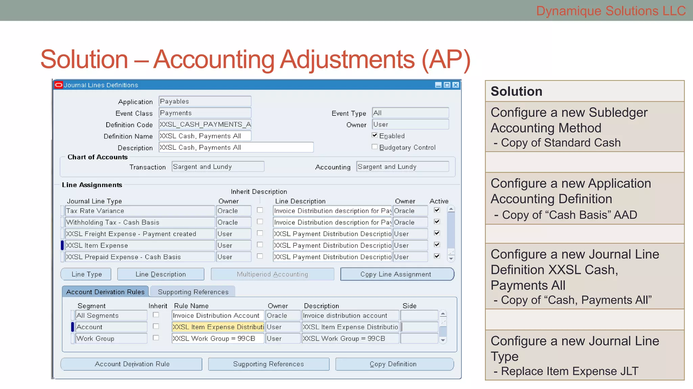
Task: Select the XXSL Item Expense row marker
Action: (x=62, y=245)
